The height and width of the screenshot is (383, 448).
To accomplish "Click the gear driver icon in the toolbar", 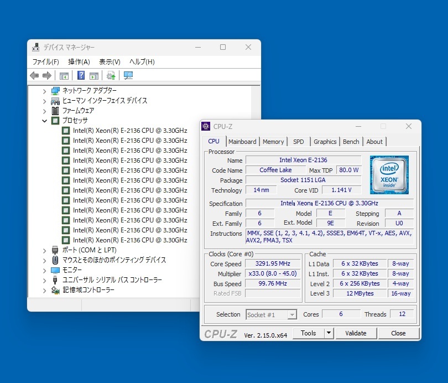I will point(111,75).
